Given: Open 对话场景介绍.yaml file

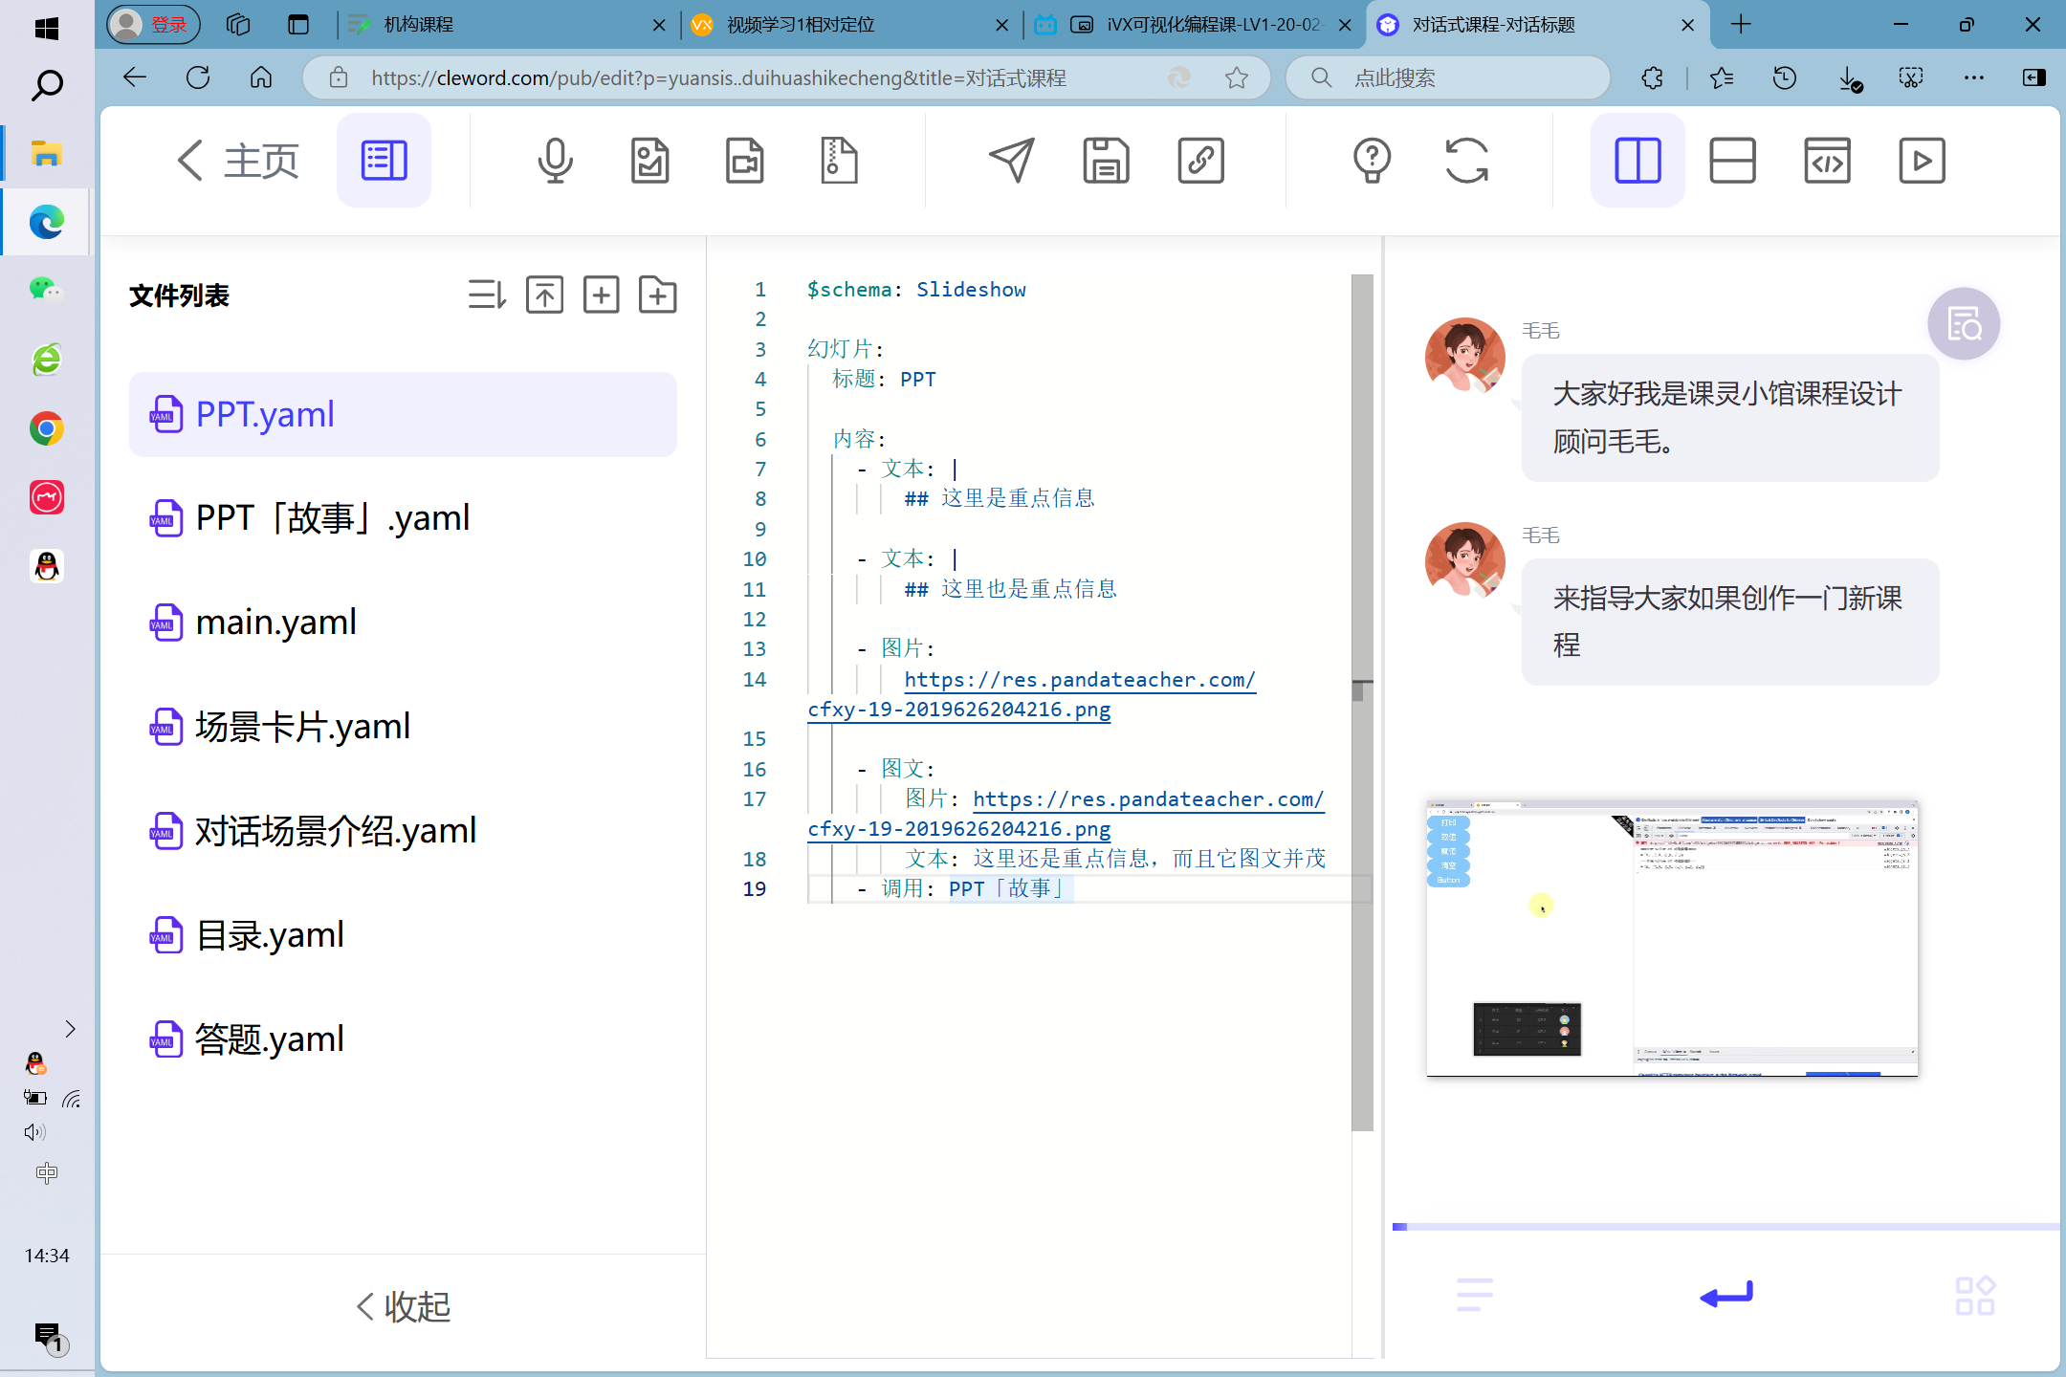Looking at the screenshot, I should tap(403, 831).
